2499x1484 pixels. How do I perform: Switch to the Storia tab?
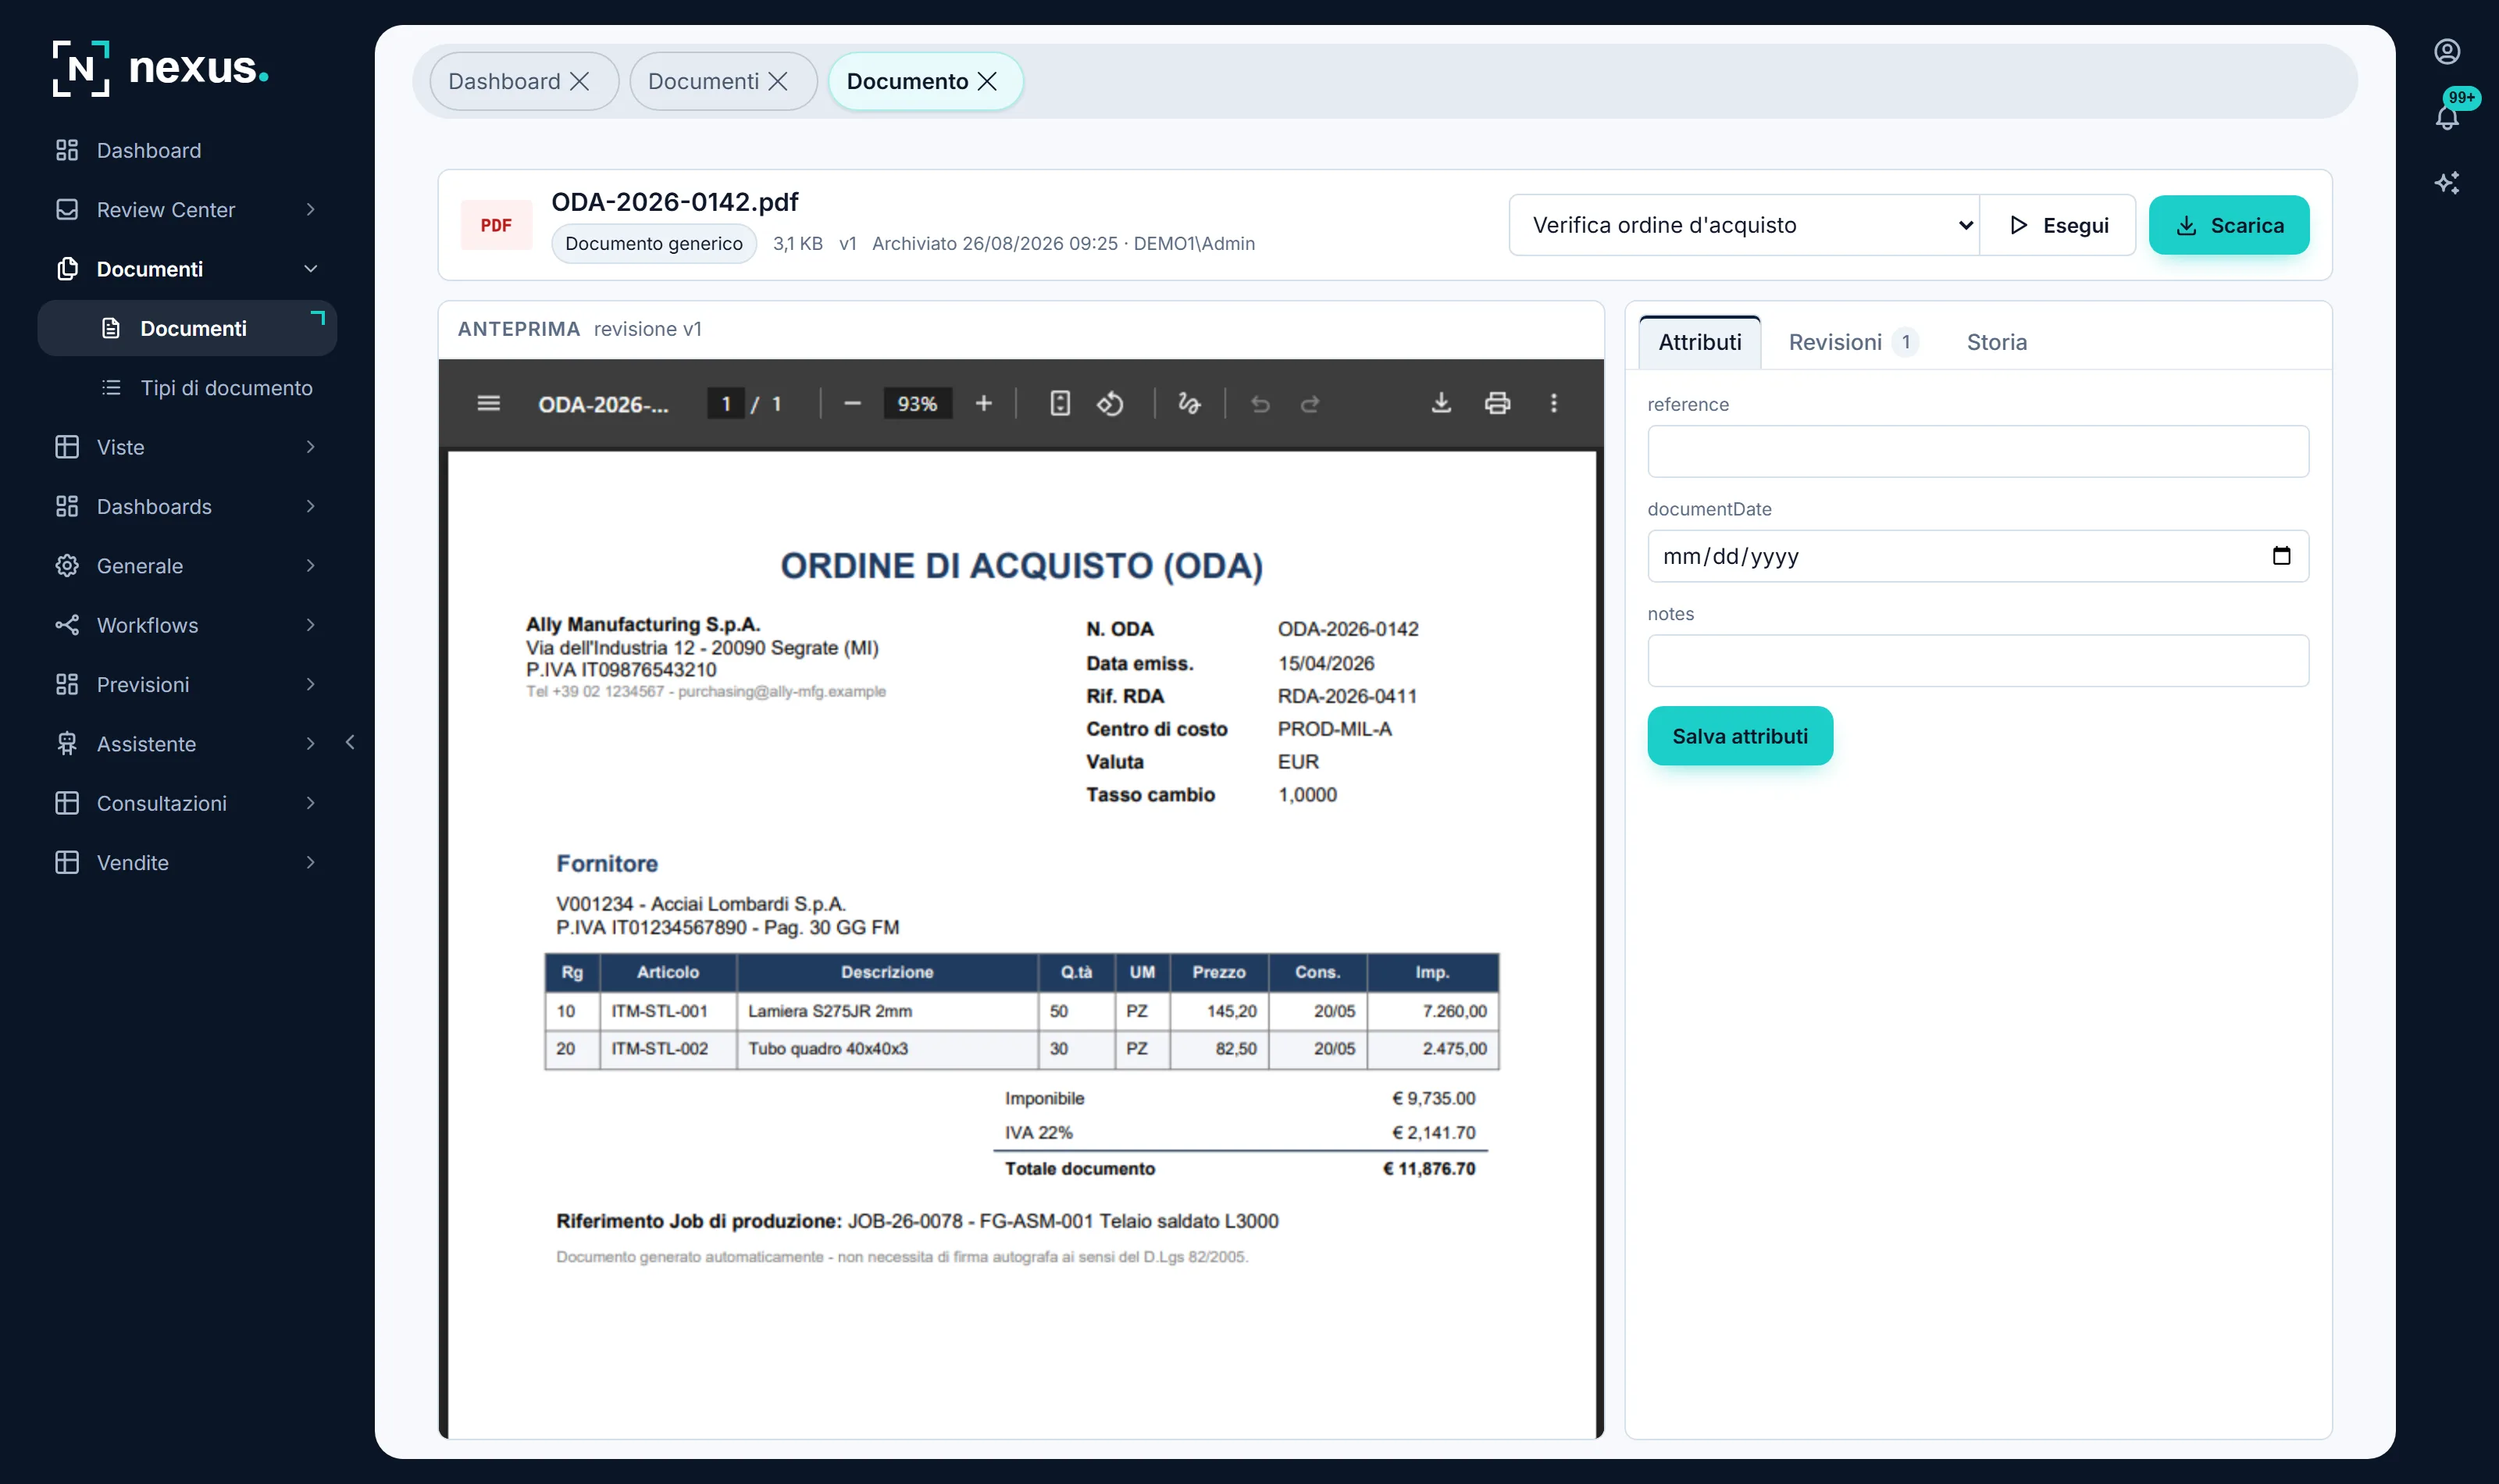[1996, 342]
